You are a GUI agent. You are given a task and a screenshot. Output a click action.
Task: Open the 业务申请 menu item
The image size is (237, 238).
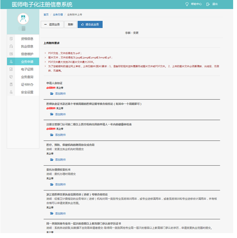(x=27, y=62)
